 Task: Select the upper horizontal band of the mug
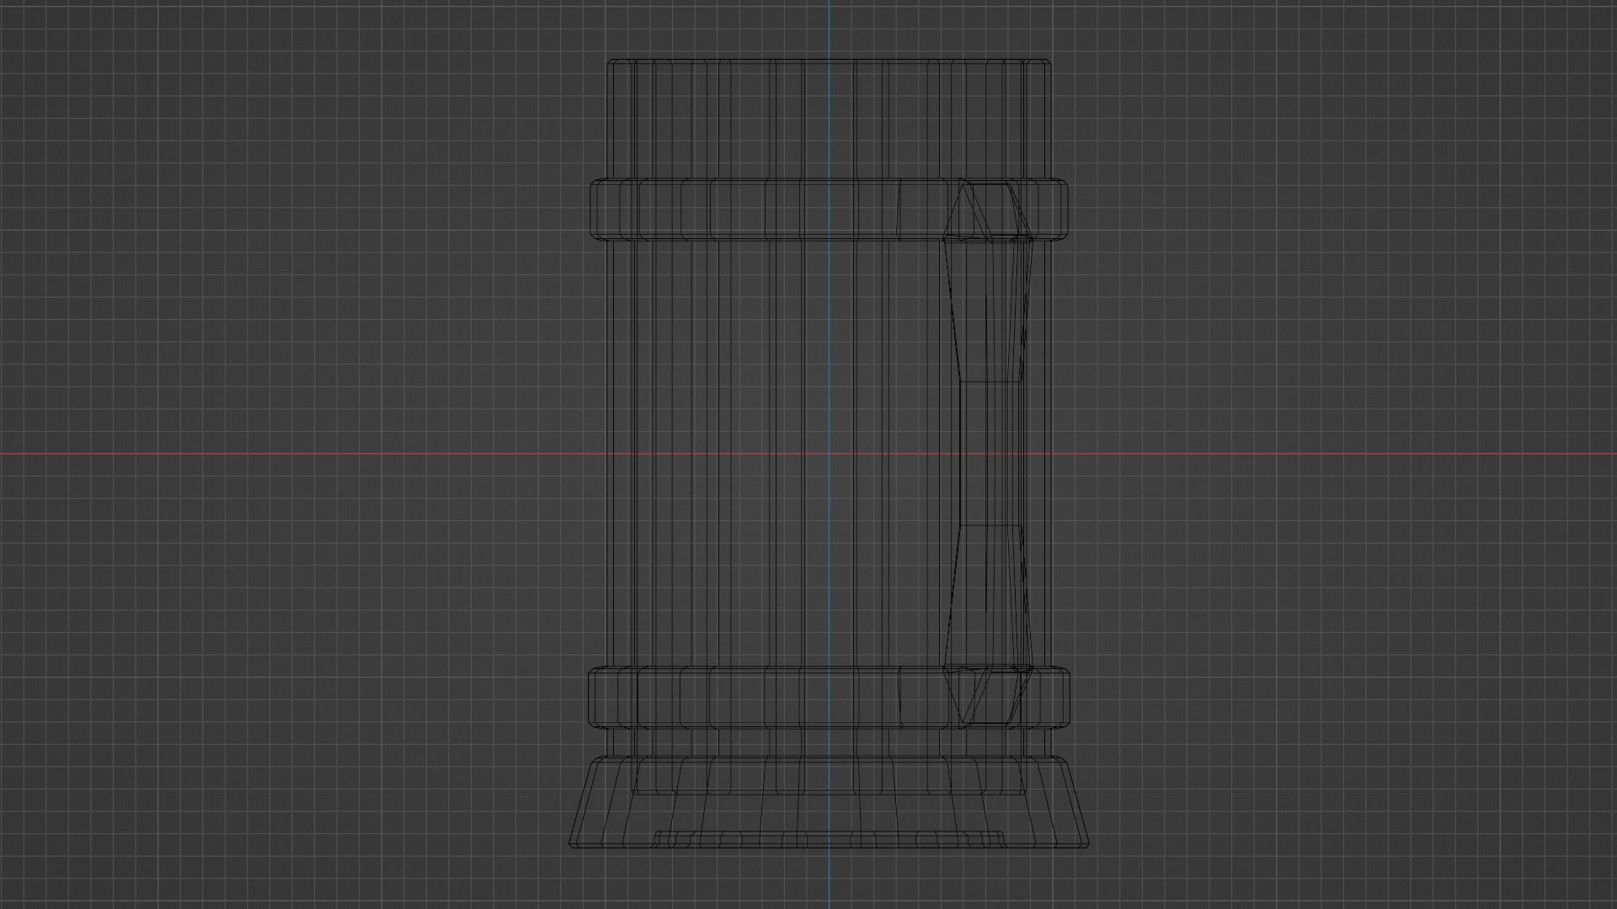tap(758, 209)
